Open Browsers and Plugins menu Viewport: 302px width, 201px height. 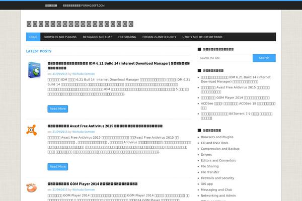[60, 37]
